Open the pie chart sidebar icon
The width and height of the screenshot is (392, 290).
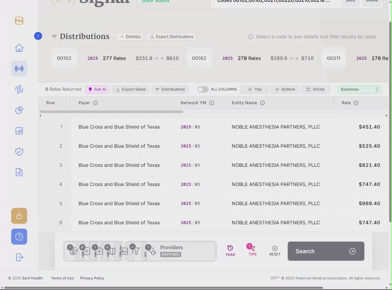19,110
